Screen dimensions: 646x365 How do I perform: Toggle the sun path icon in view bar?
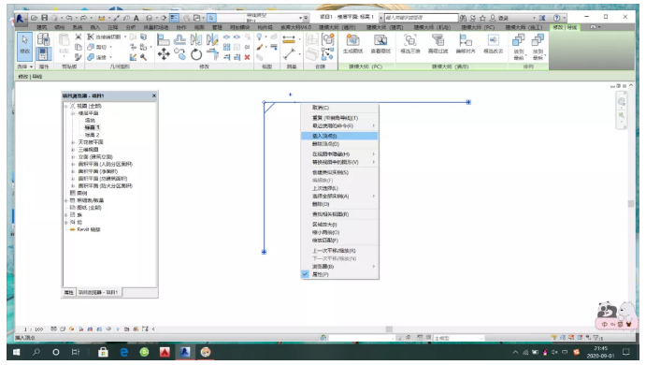pos(72,328)
